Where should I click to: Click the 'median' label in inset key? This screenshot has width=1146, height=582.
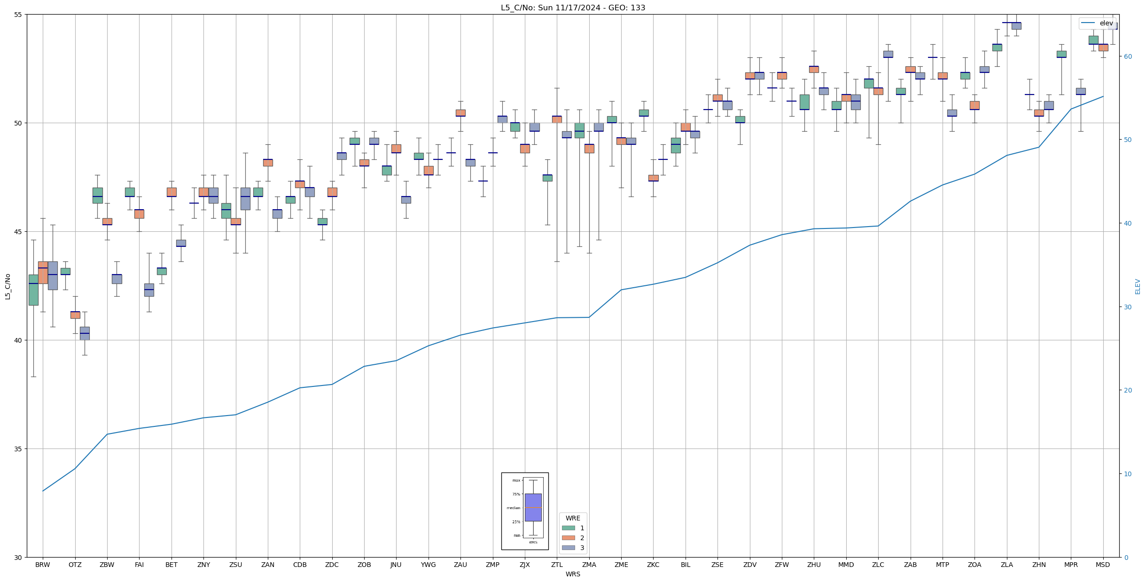click(x=513, y=508)
